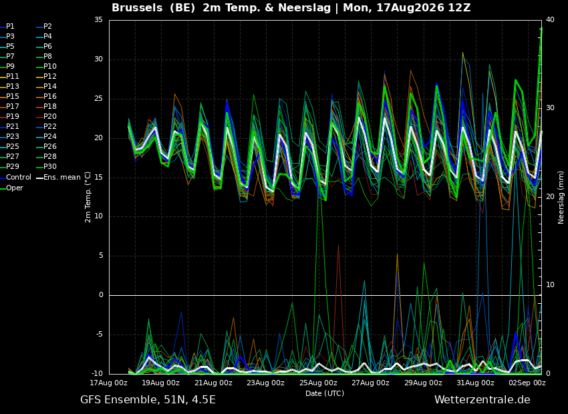Image resolution: width=568 pixels, height=414 pixels.
Task: Click the 'Neerslag (mm)' axis title
Action: pyautogui.click(x=561, y=197)
